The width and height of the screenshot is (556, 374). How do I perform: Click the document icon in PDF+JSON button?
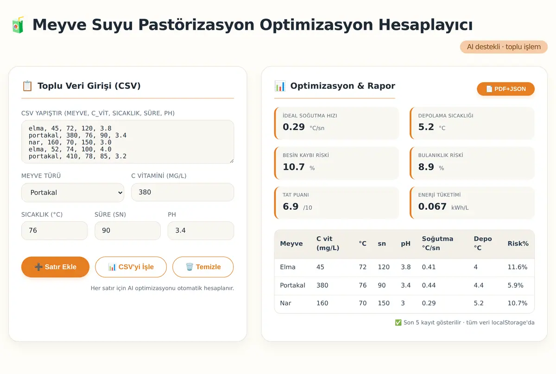point(489,89)
